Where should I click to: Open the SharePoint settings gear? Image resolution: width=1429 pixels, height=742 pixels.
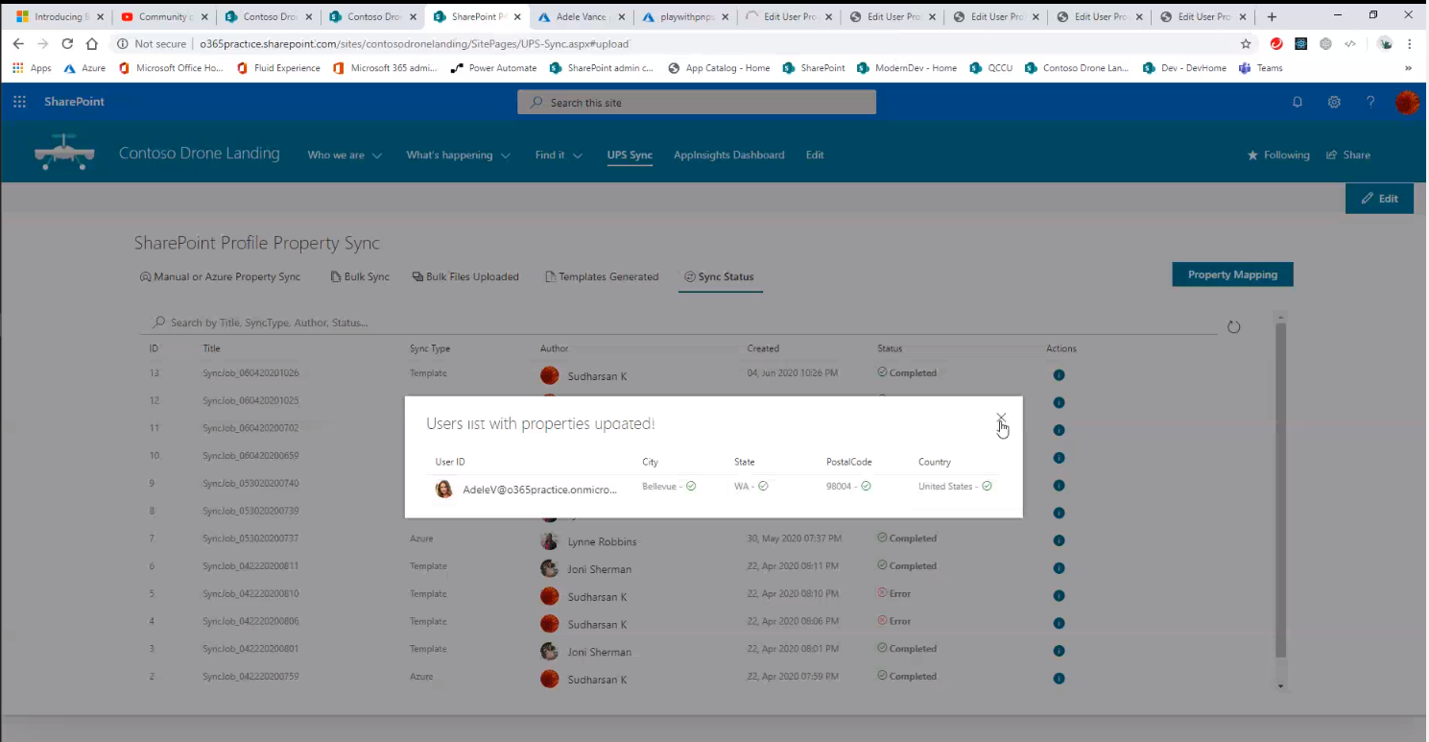[1334, 102]
